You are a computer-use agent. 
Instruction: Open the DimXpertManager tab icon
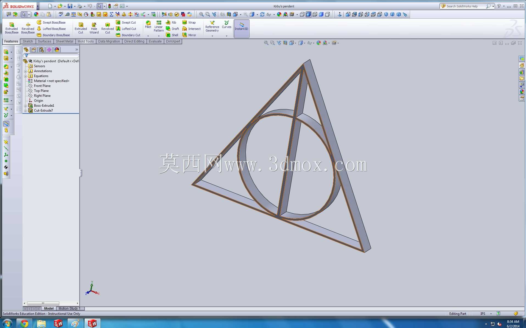[49, 50]
